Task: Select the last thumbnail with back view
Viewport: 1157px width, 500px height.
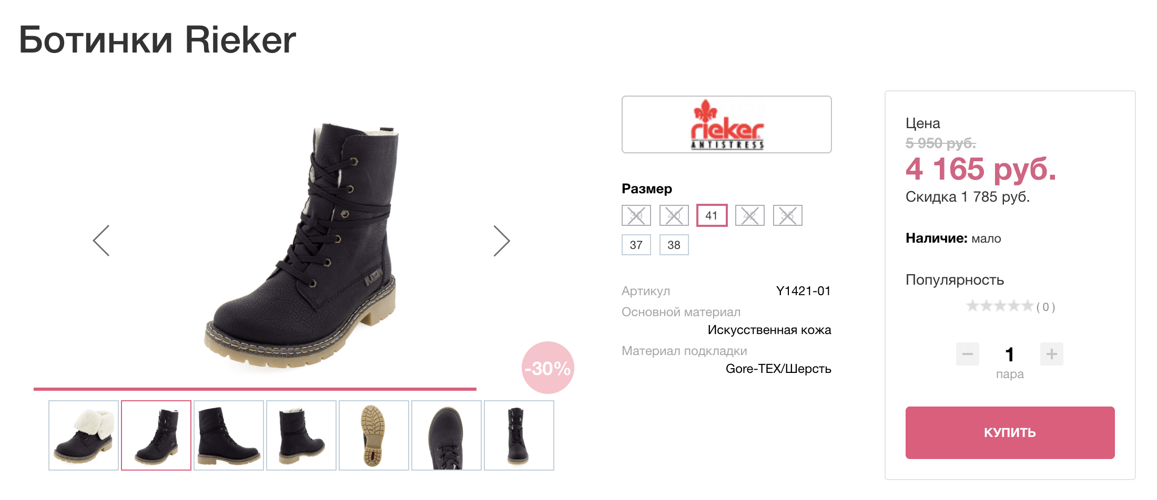Action: click(x=519, y=435)
